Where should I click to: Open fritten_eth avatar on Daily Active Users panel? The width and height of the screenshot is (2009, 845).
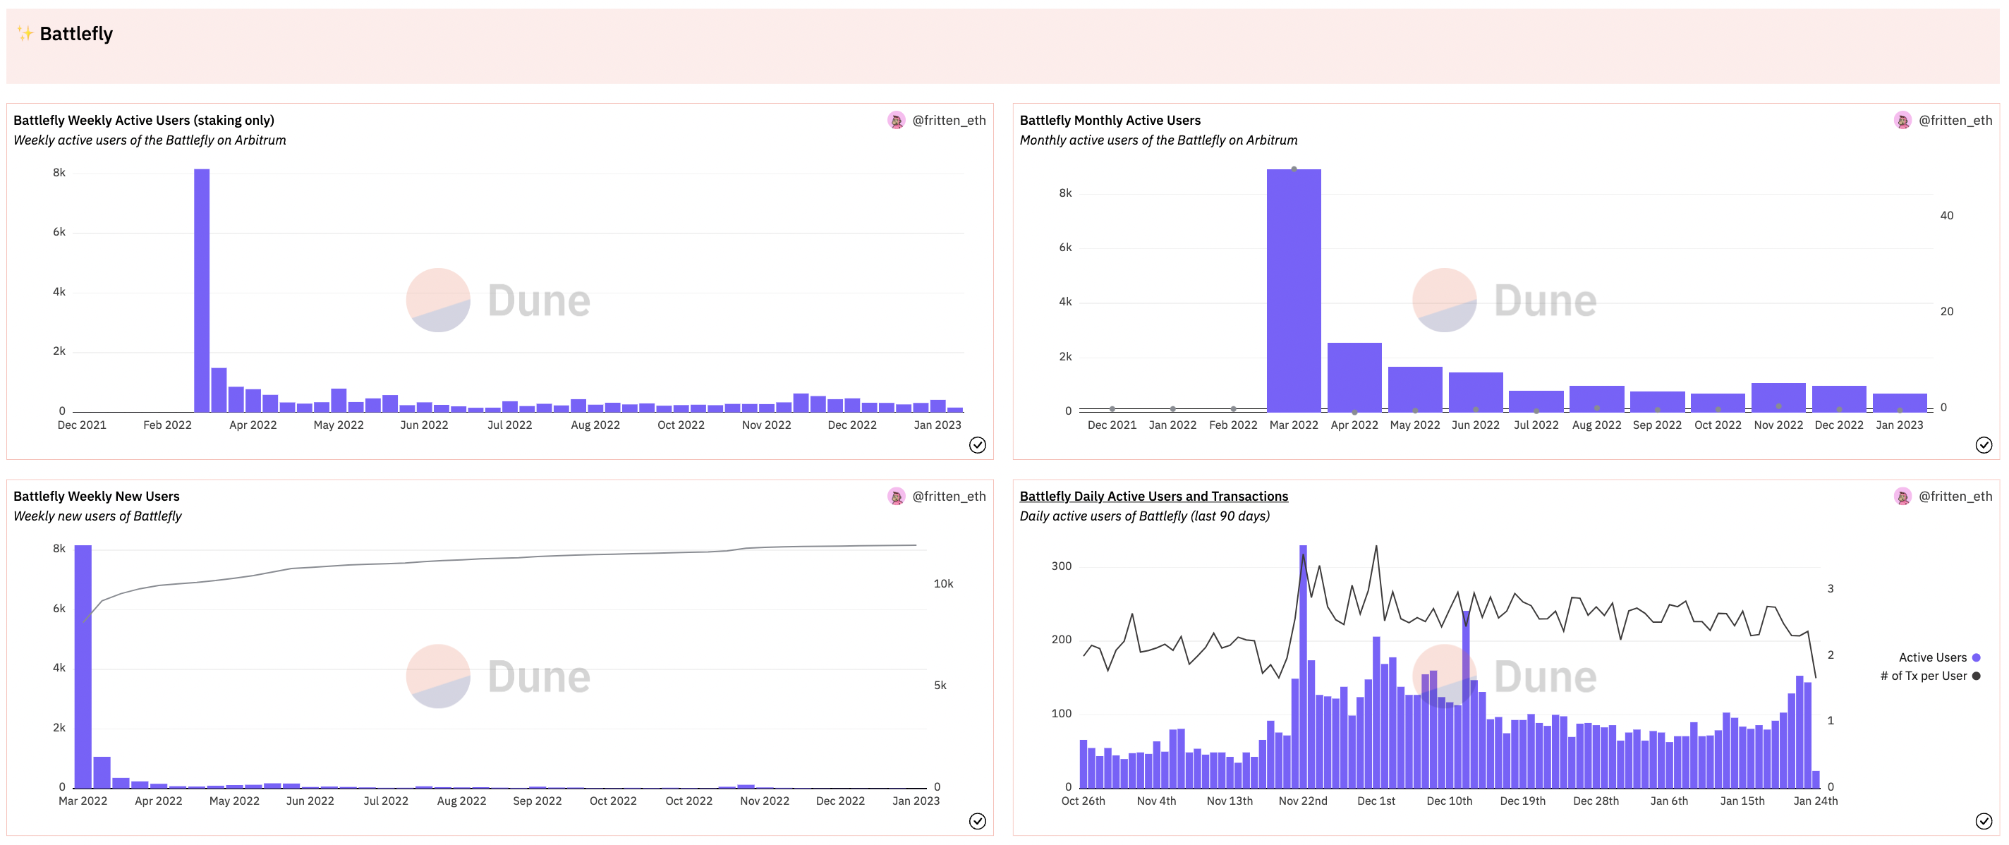pyautogui.click(x=1902, y=497)
